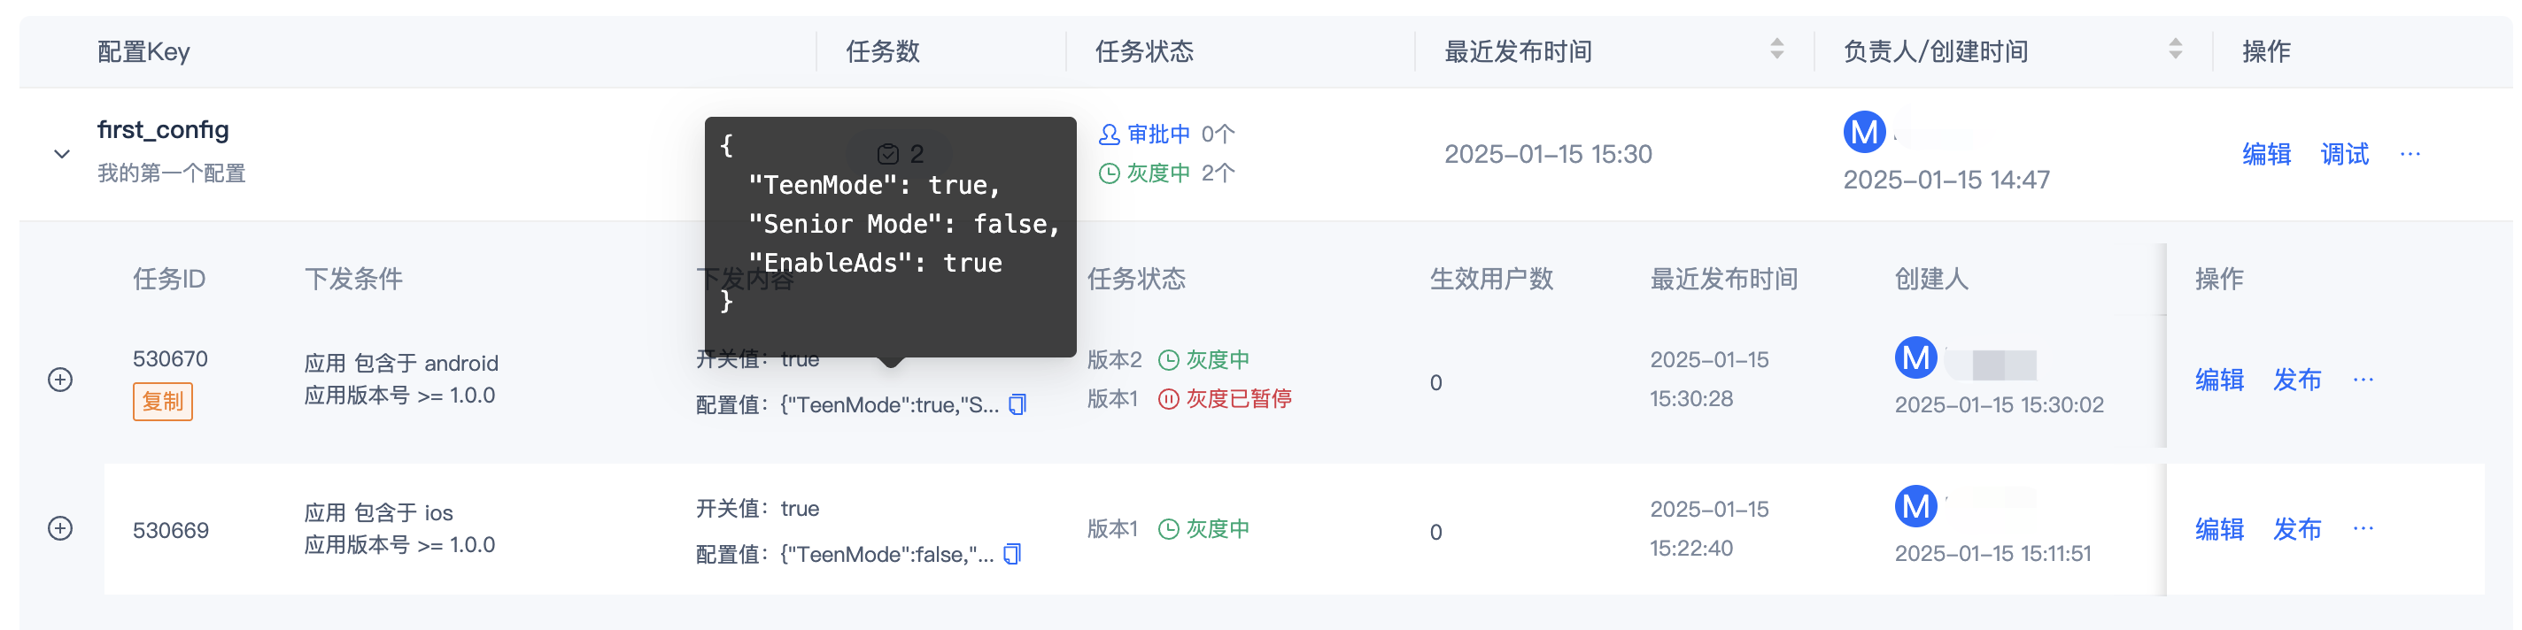Click the creator avatar for task 530669
Image resolution: width=2522 pixels, height=630 pixels.
(x=1917, y=507)
